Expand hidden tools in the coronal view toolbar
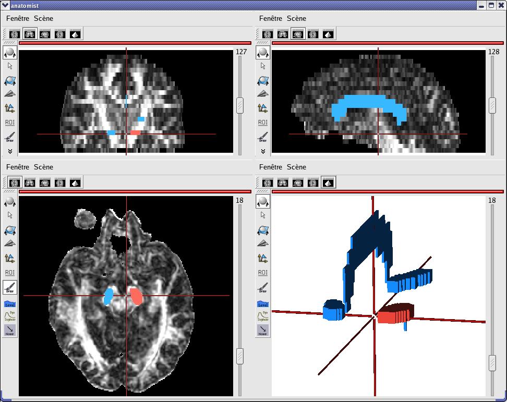The height and width of the screenshot is (402, 507). (x=10, y=151)
